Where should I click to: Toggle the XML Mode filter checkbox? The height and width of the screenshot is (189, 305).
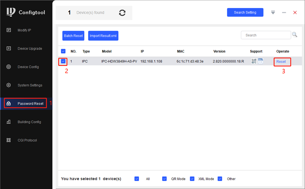(x=192, y=179)
